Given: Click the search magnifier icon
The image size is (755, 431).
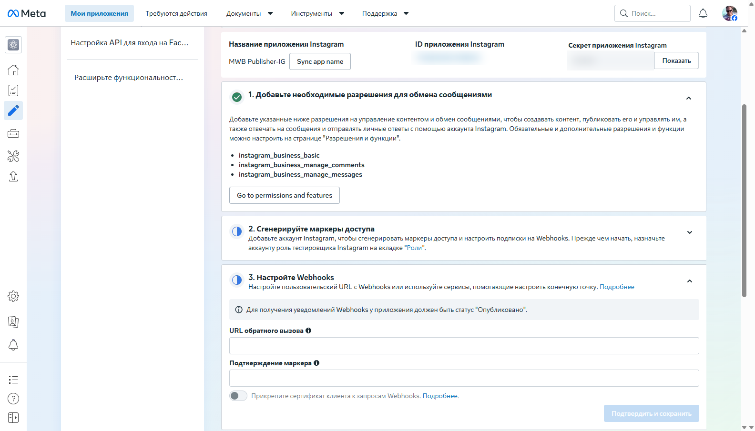Looking at the screenshot, I should tap(623, 13).
